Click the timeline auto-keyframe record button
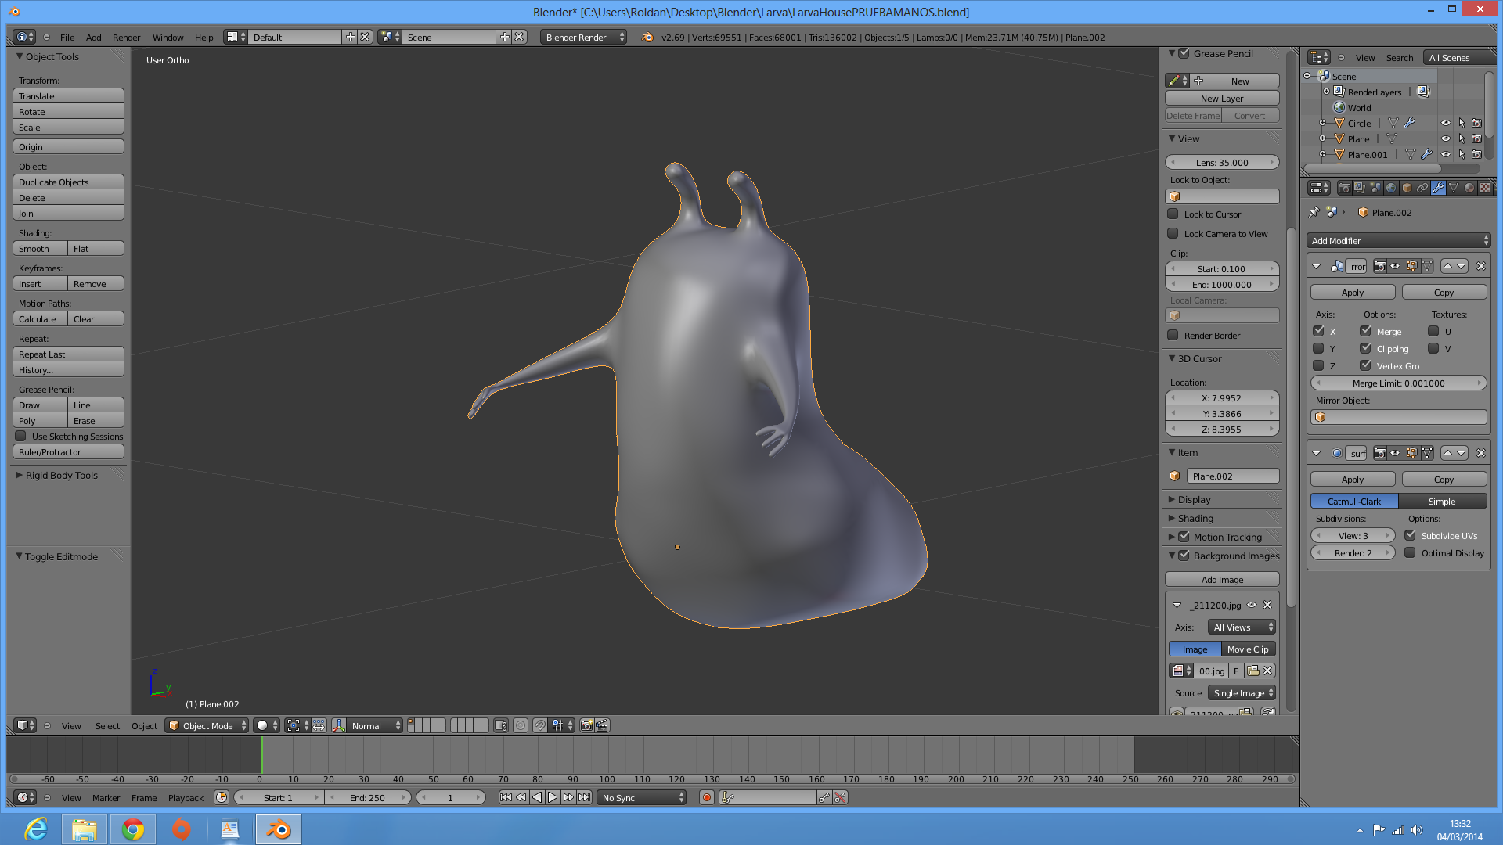 point(707,797)
